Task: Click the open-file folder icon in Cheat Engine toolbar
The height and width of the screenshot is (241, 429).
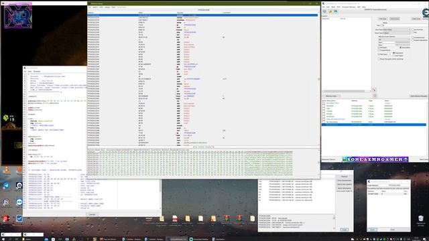Action: tap(330, 11)
